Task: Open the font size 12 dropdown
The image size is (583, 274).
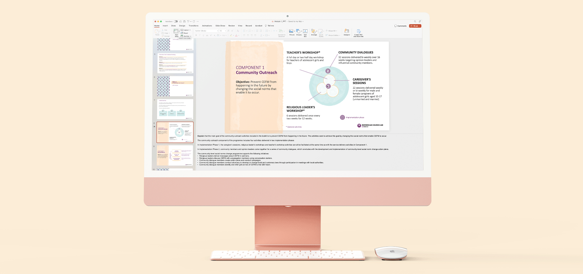Action: pos(223,31)
